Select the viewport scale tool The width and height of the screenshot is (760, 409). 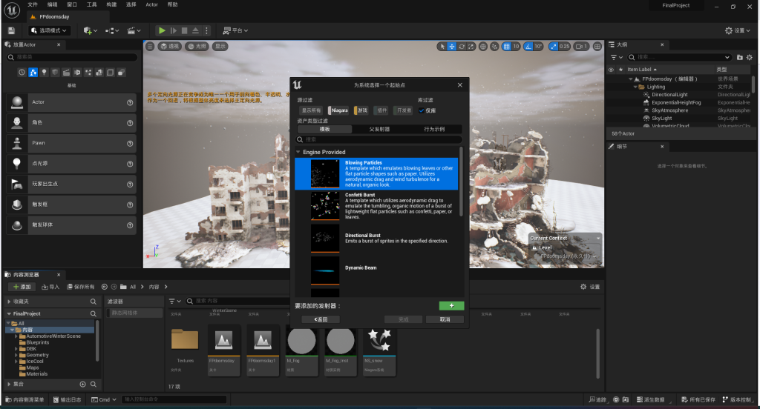click(471, 47)
